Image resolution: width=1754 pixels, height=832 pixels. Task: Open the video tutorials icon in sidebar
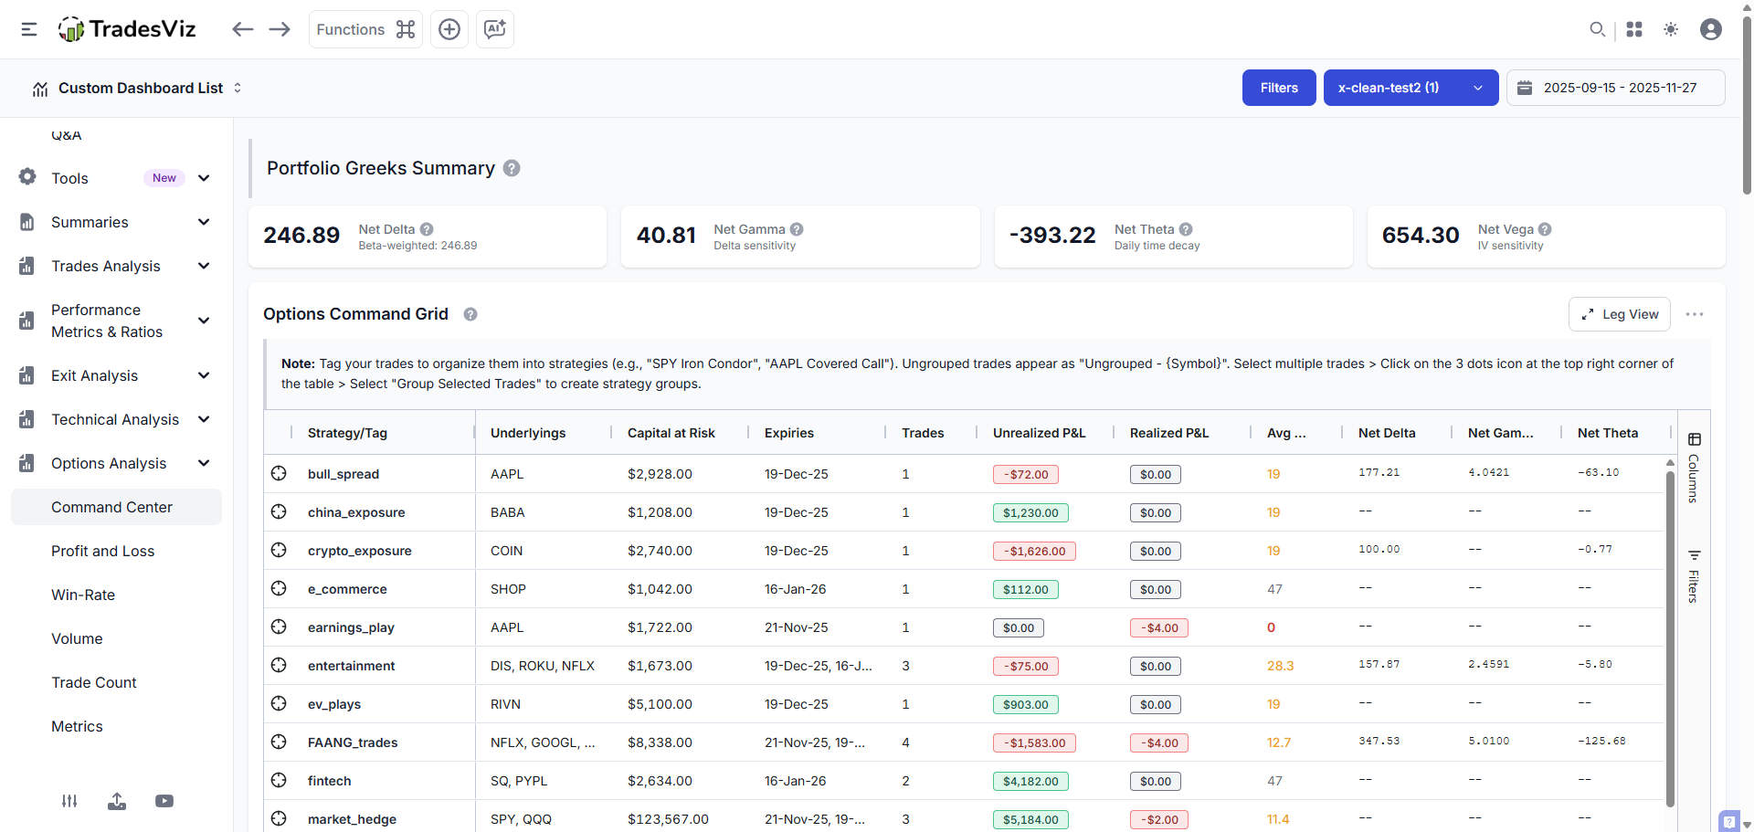pyautogui.click(x=164, y=801)
